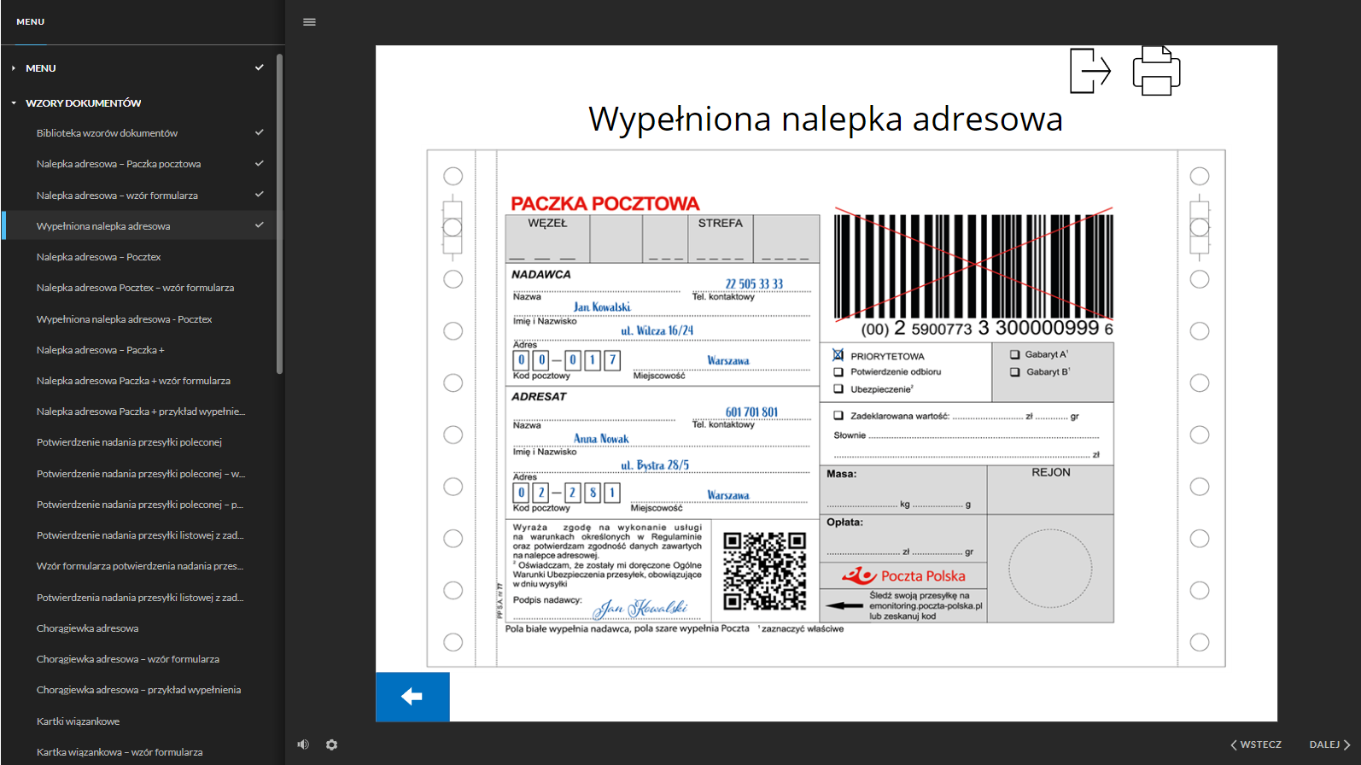Click the printer icon

(x=1156, y=71)
